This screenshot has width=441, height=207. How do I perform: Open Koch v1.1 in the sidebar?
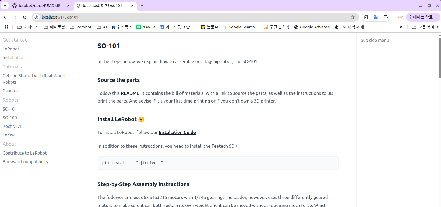12,126
